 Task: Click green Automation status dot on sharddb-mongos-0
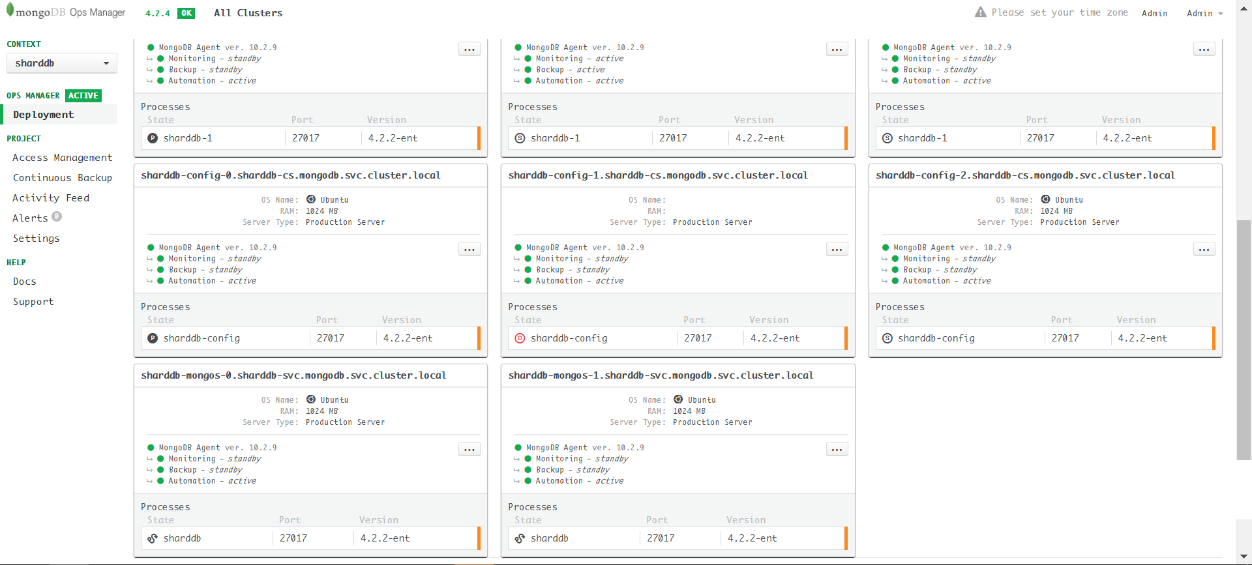point(160,481)
